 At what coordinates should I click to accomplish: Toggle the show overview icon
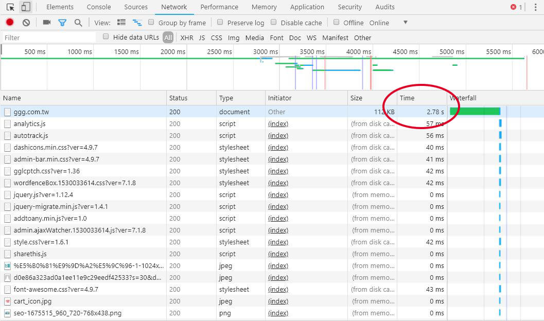click(x=137, y=23)
